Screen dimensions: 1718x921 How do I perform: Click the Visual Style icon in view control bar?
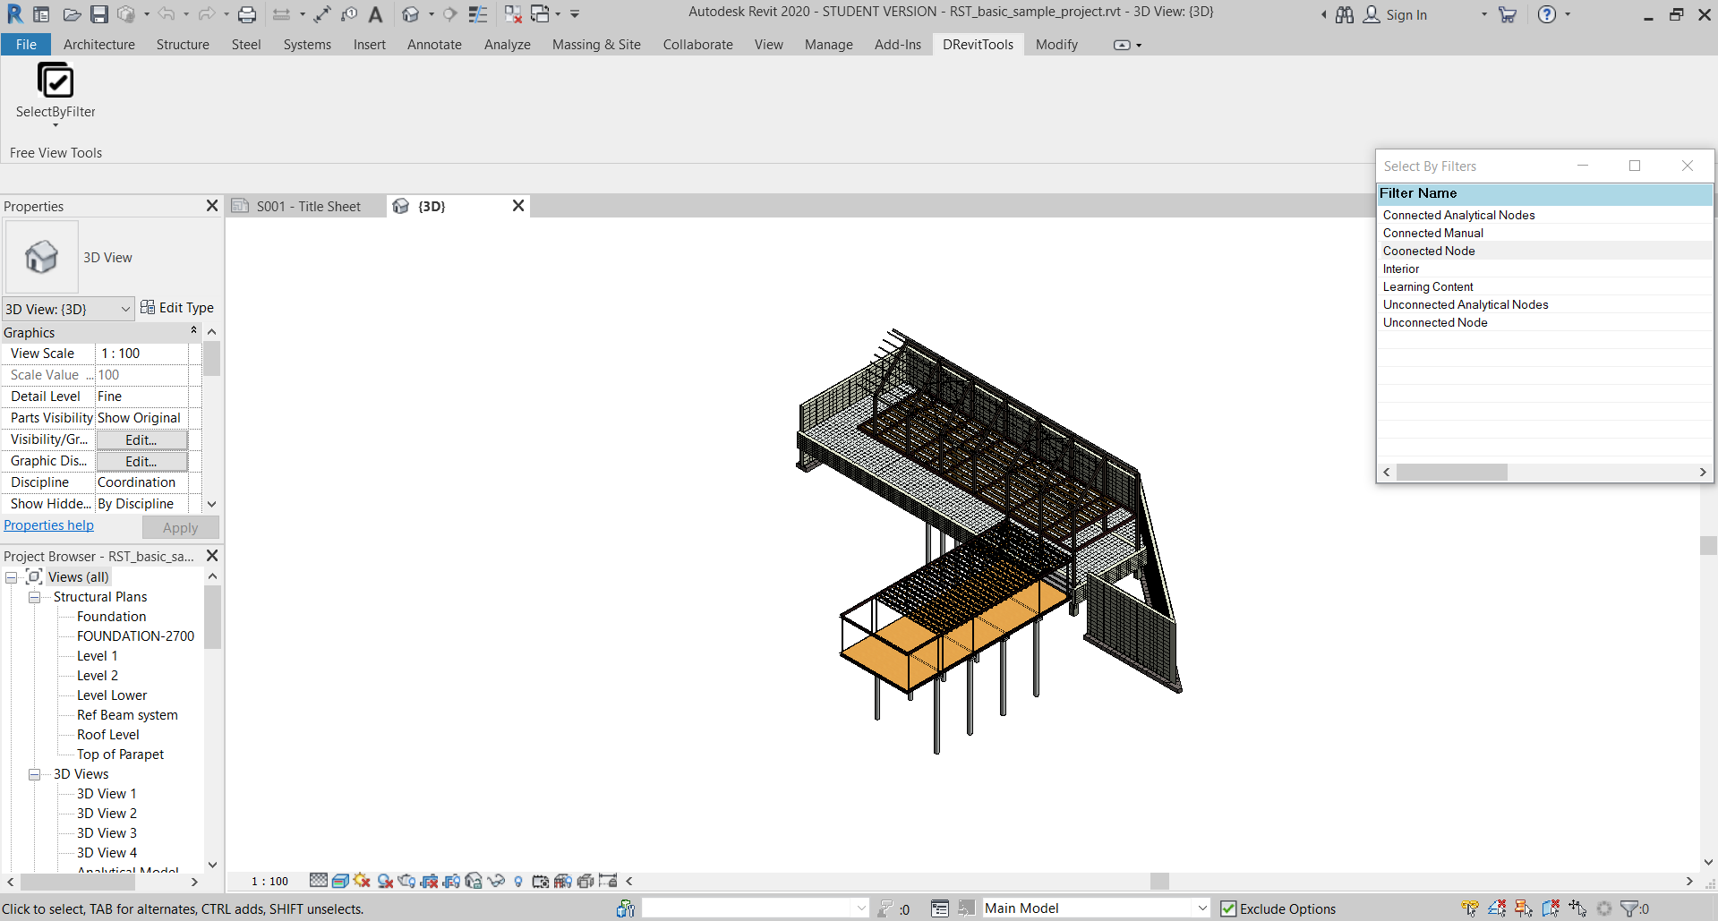click(x=340, y=881)
